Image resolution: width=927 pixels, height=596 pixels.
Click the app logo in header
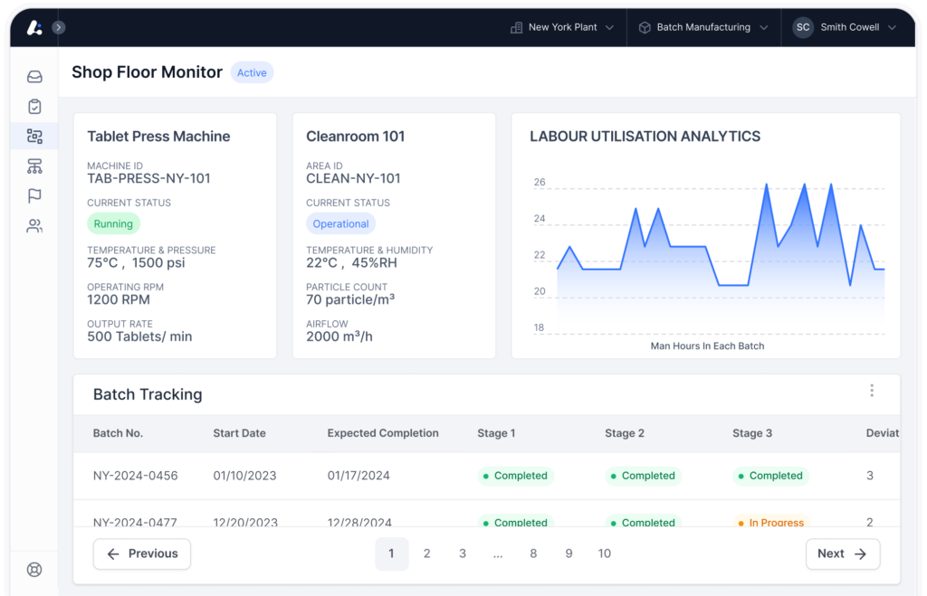[x=34, y=27]
